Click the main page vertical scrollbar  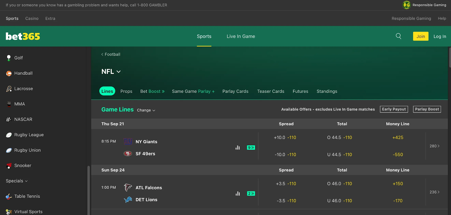(x=450, y=57)
